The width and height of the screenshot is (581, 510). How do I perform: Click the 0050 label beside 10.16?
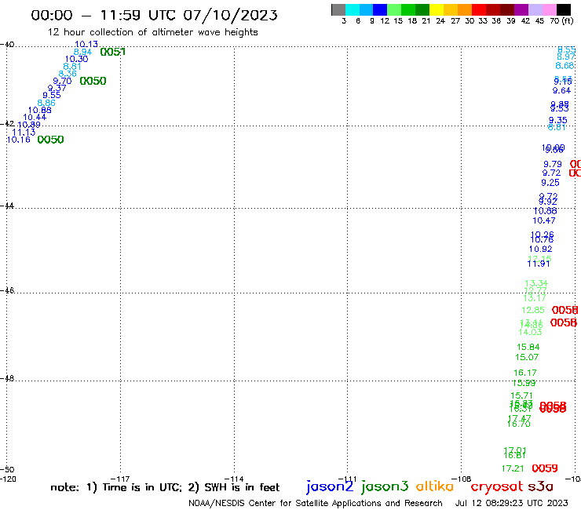[50, 140]
